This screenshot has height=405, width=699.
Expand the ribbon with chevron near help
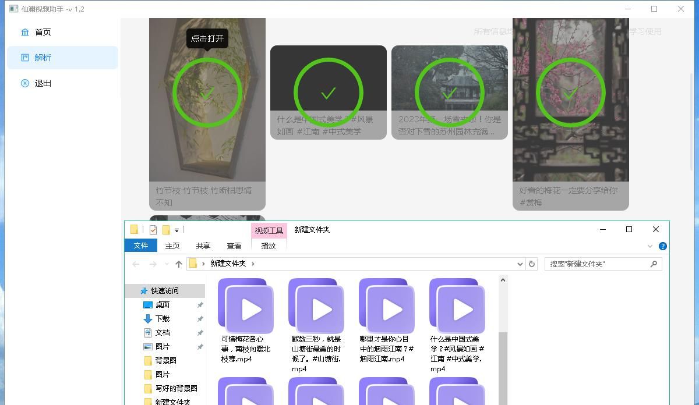point(650,246)
